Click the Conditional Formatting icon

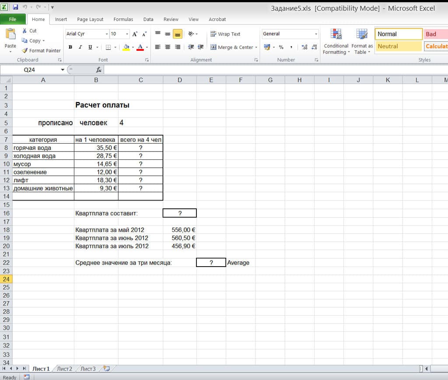pyautogui.click(x=336, y=35)
